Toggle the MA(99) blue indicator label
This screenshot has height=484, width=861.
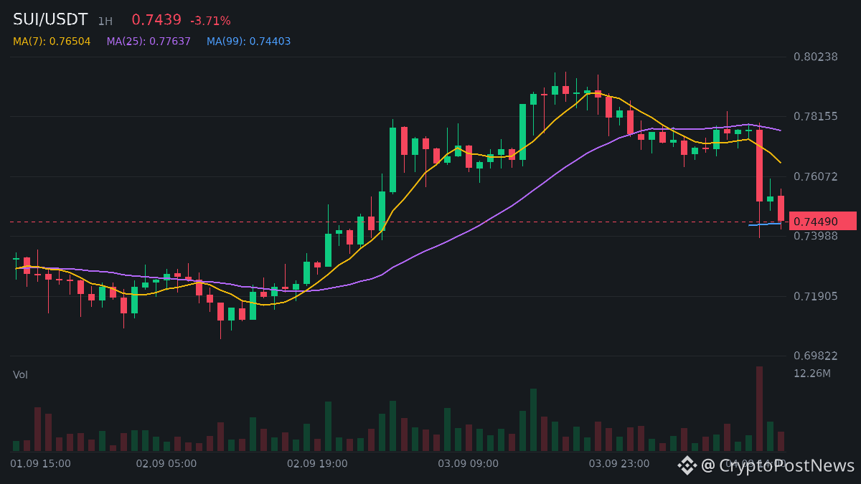click(249, 42)
